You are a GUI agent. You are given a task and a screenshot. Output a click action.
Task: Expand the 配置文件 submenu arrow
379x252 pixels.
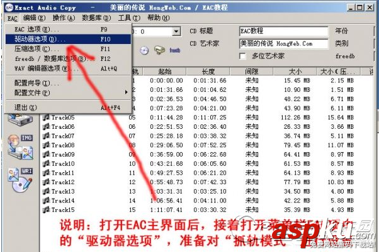click(x=126, y=92)
